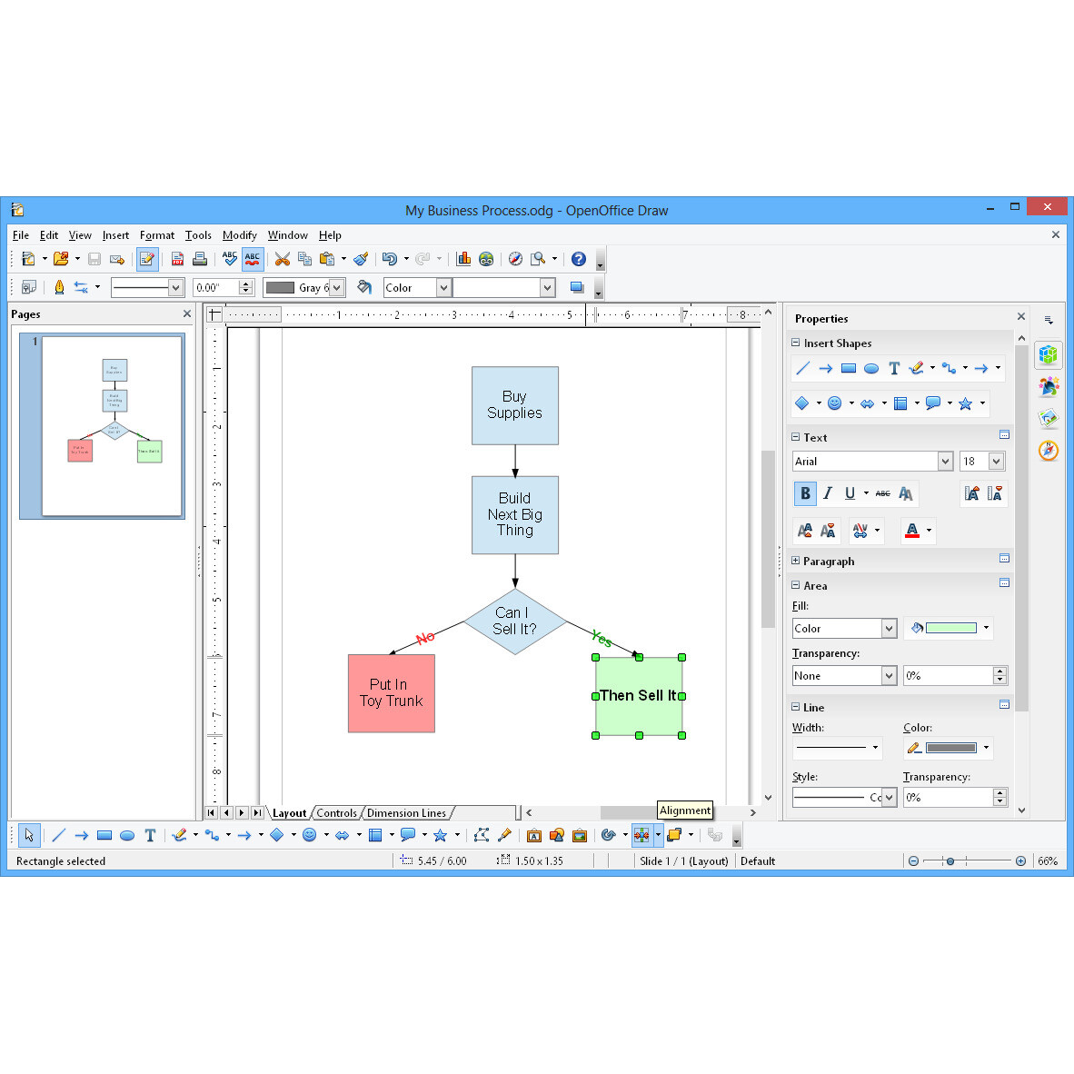Expand the Paragraph section

point(796,562)
